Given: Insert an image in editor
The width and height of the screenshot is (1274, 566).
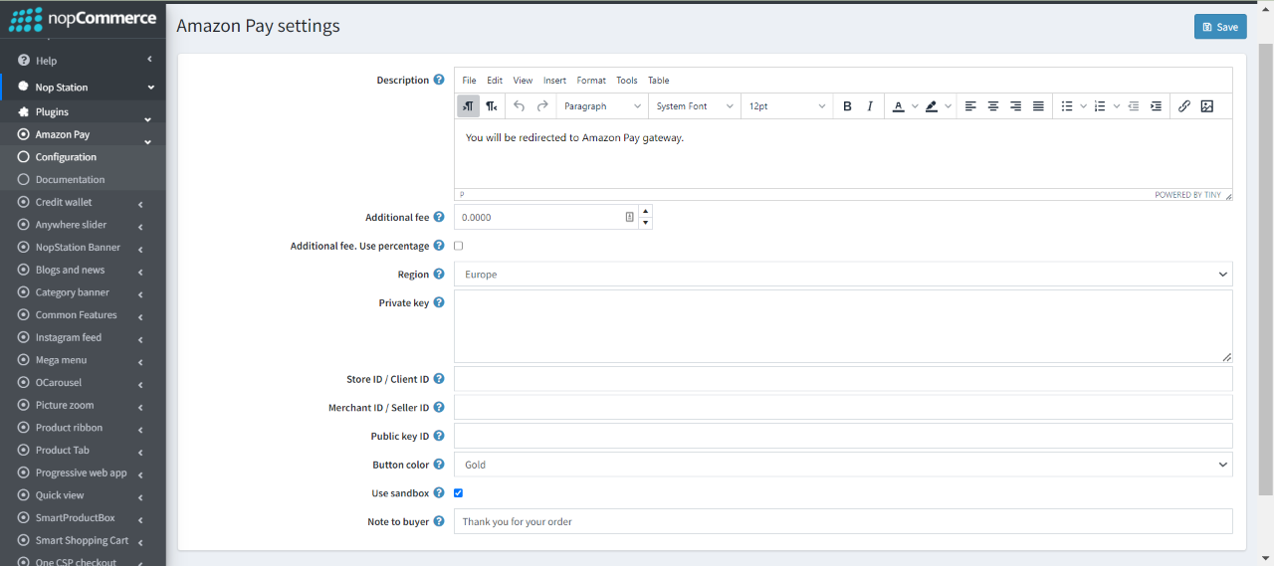Looking at the screenshot, I should point(1207,106).
